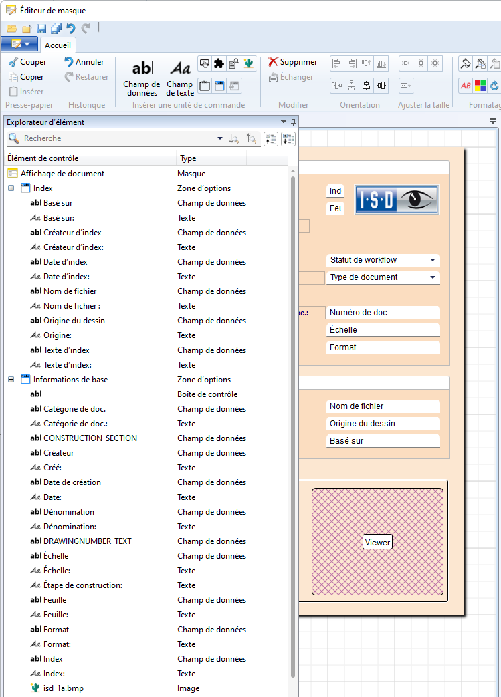Screen dimensions: 501x697
Task: Select the ISD logo image in mask
Action: coord(397,200)
